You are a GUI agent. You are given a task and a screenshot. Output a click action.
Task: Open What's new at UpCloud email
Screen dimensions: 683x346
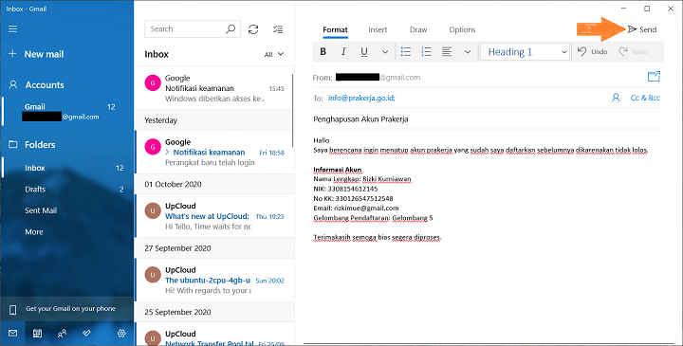pyautogui.click(x=214, y=216)
